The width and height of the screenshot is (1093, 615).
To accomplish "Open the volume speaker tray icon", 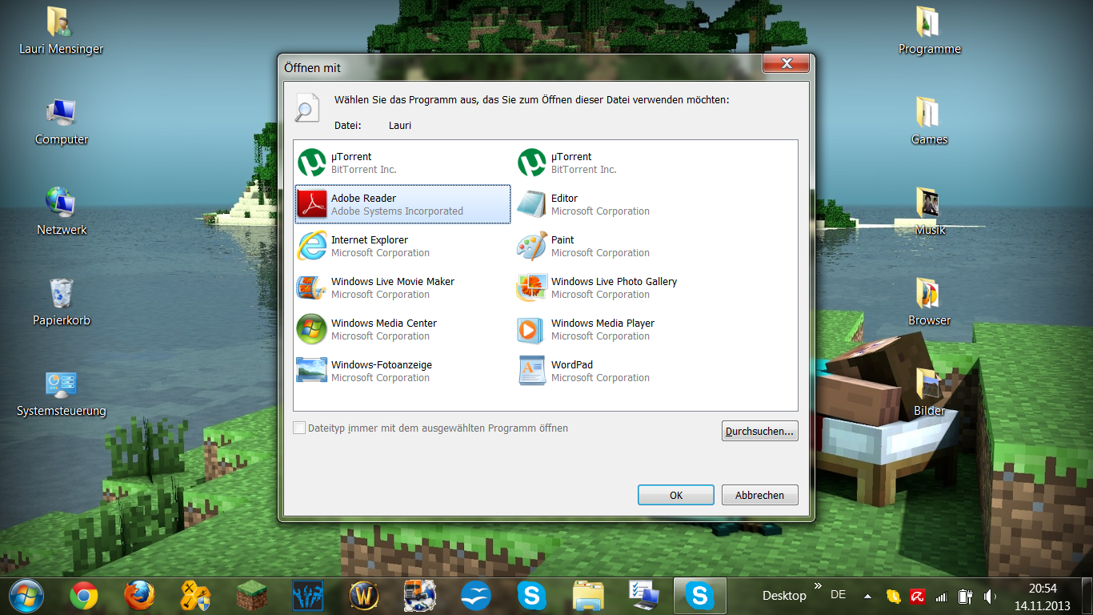I will pyautogui.click(x=990, y=596).
